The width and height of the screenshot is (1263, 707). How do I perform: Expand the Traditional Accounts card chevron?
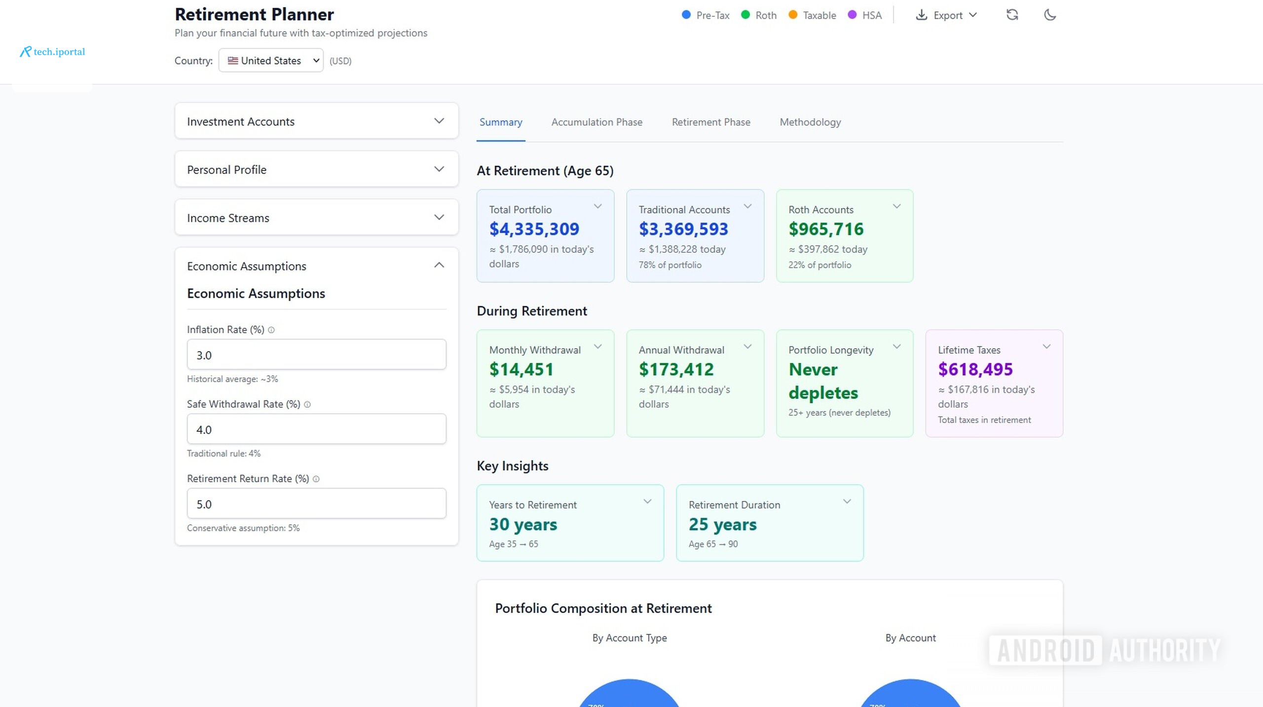[748, 207]
